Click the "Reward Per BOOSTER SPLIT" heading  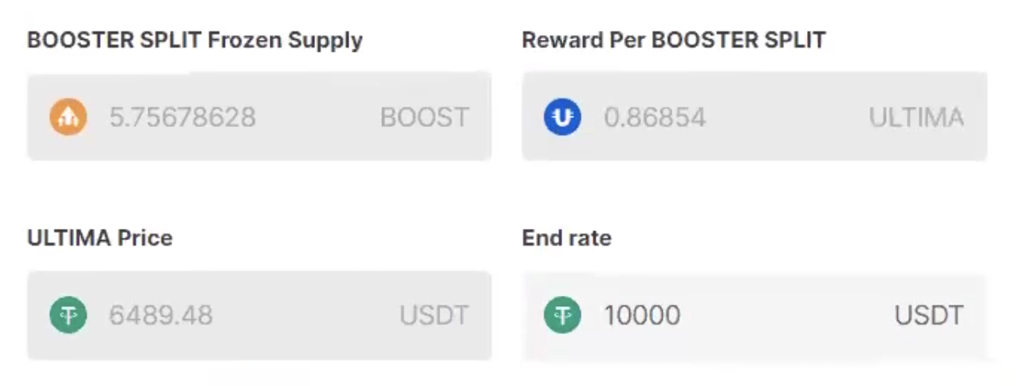[674, 40]
